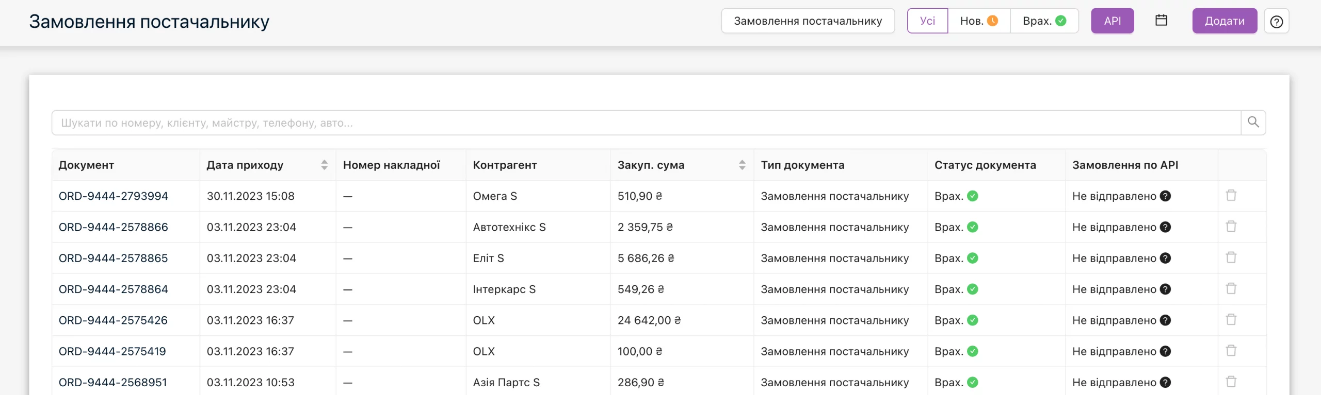The height and width of the screenshot is (395, 1321).
Task: Click the amount 100,00 ₴
Action: (640, 351)
